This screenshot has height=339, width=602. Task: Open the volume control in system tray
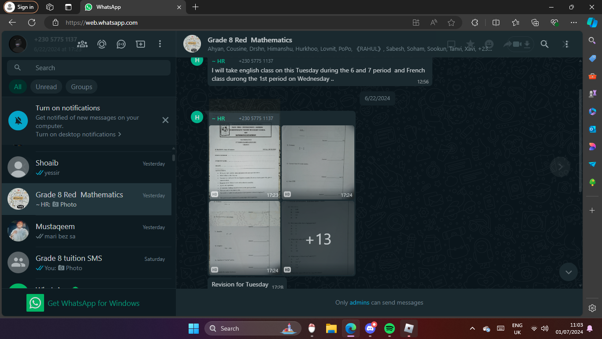coord(545,328)
